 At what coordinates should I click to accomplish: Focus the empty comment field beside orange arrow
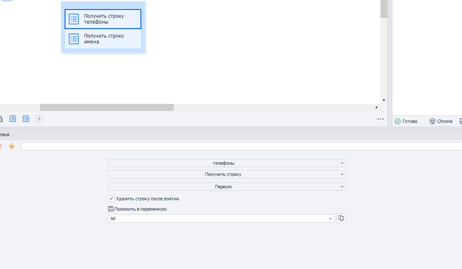click(241, 146)
